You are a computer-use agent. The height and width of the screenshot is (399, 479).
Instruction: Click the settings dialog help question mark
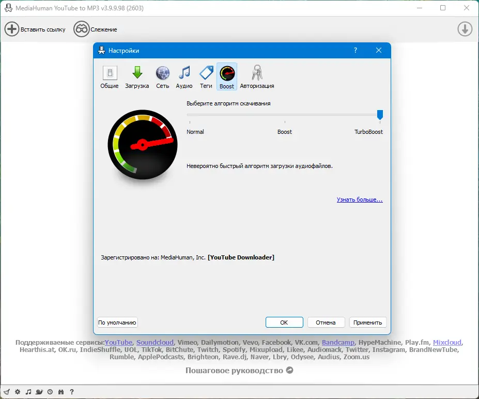click(356, 51)
